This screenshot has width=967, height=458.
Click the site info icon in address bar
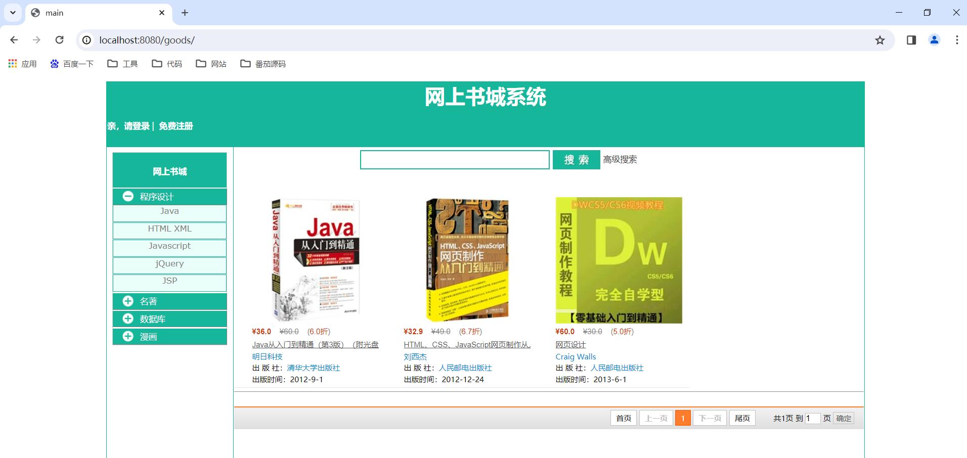click(87, 40)
